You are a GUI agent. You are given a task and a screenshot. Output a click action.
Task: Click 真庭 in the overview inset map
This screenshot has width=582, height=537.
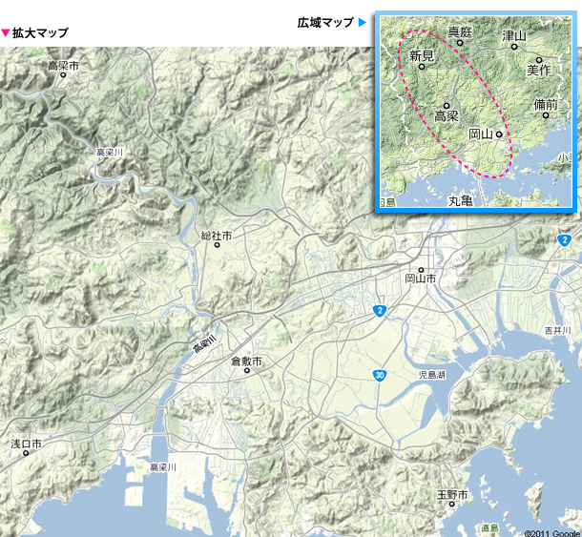(460, 32)
